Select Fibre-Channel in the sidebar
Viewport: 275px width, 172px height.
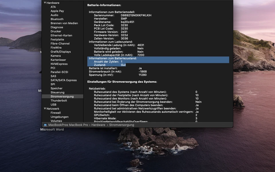(x=60, y=44)
